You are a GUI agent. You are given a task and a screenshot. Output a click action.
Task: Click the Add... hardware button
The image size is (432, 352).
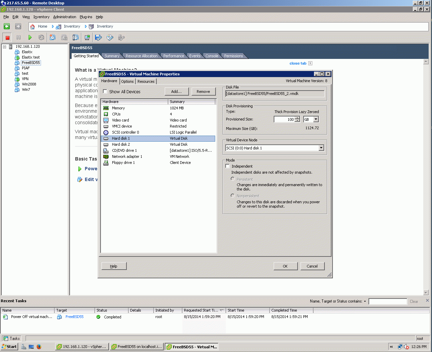coord(176,92)
